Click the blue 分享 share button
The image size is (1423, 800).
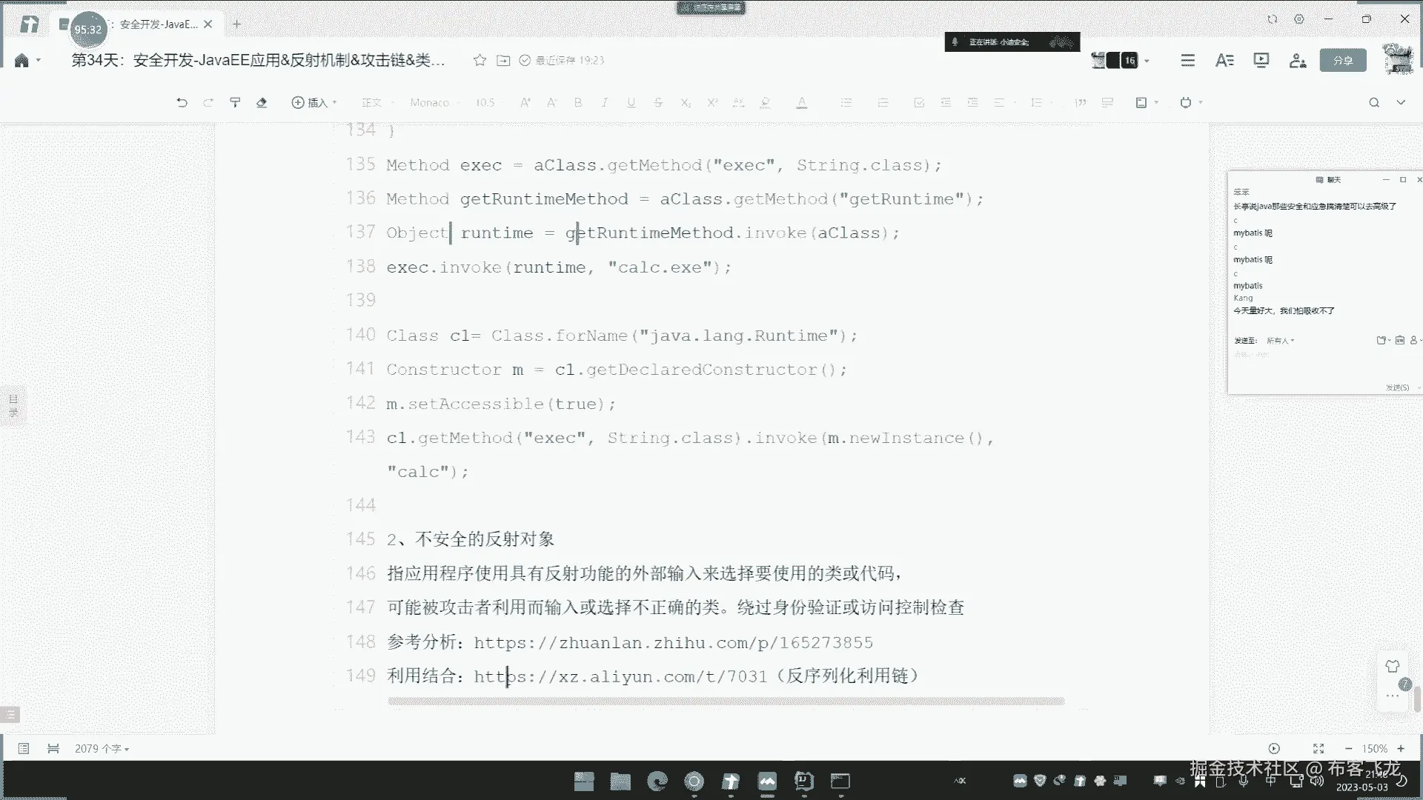(x=1343, y=61)
